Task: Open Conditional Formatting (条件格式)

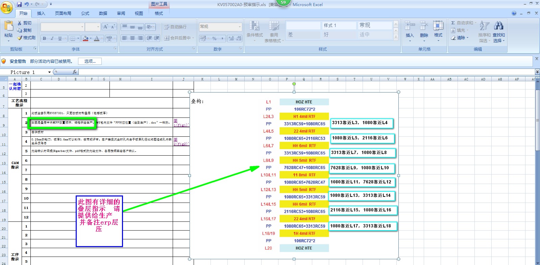Action: tap(254, 31)
